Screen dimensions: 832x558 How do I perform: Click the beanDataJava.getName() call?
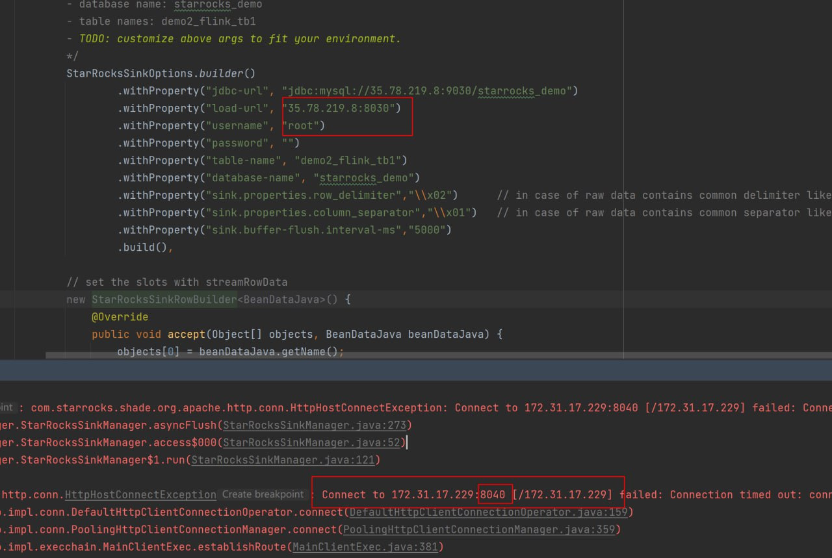point(268,352)
